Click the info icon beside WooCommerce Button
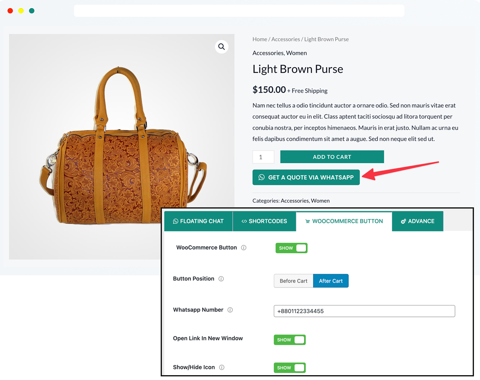Image resolution: width=480 pixels, height=380 pixels. [x=244, y=248]
